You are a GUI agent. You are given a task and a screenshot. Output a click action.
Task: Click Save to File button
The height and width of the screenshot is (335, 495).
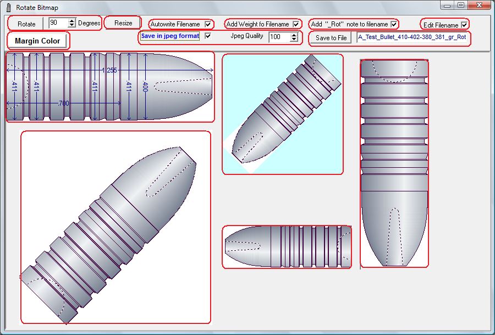tap(331, 38)
